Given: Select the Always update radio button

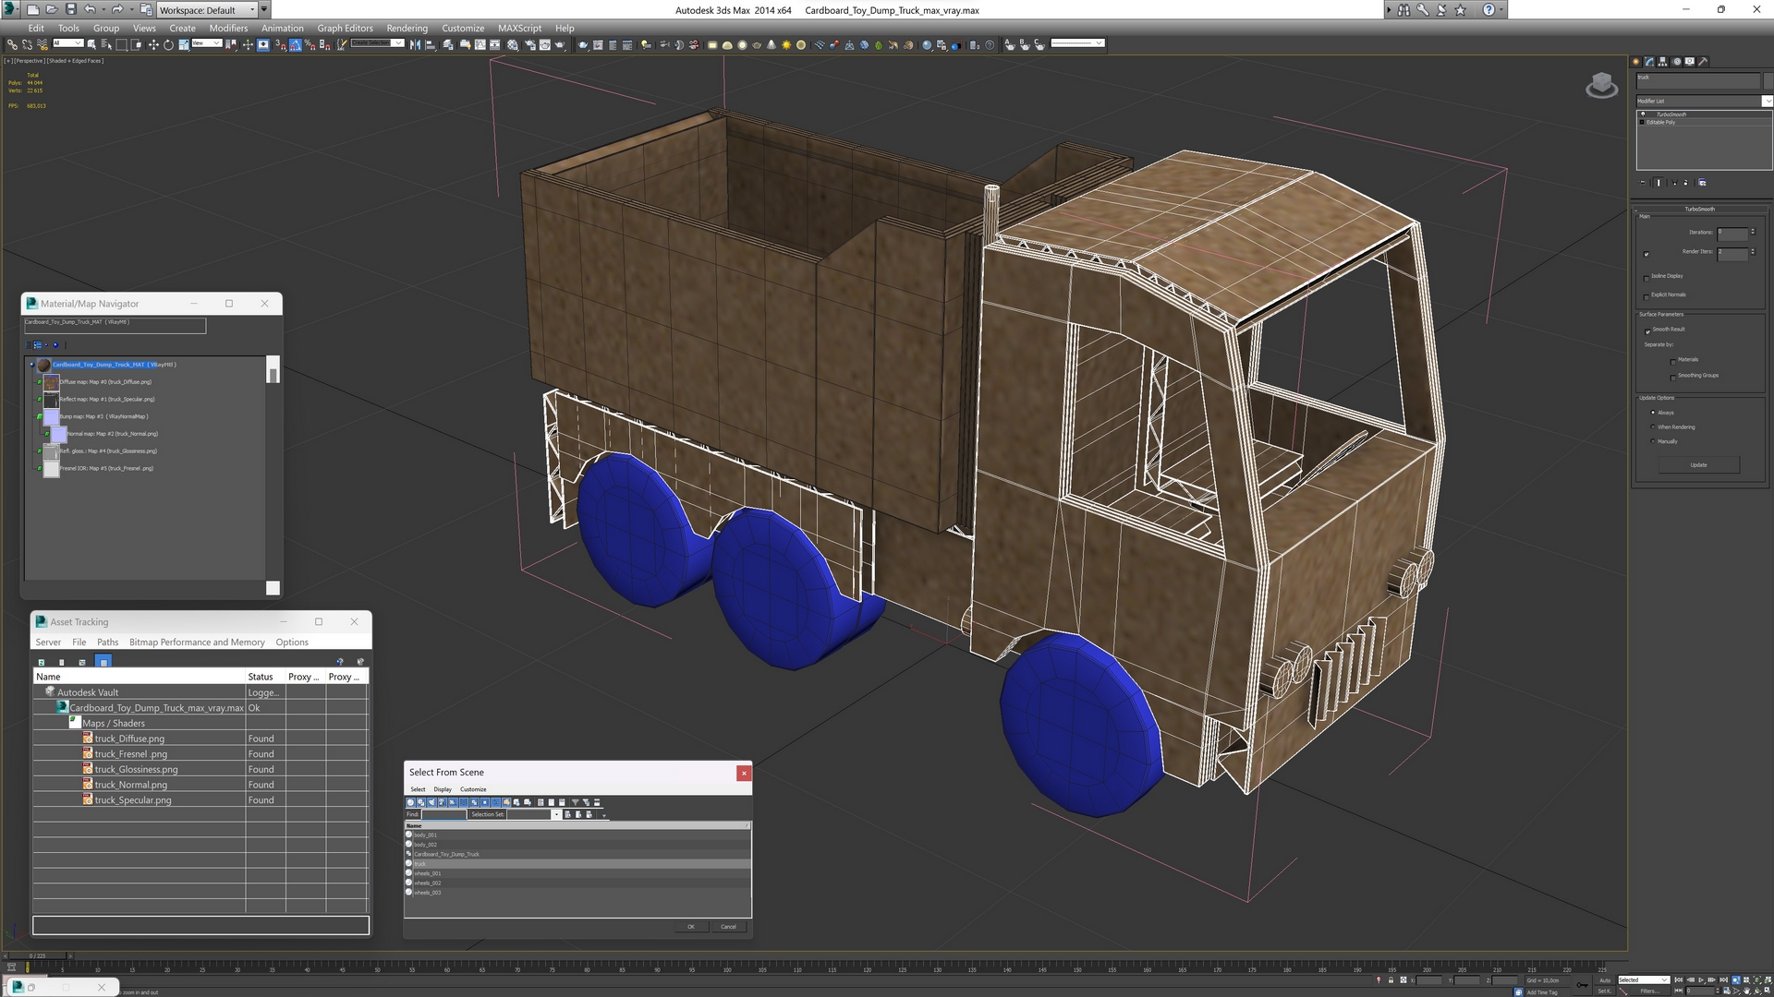Looking at the screenshot, I should click(1653, 413).
